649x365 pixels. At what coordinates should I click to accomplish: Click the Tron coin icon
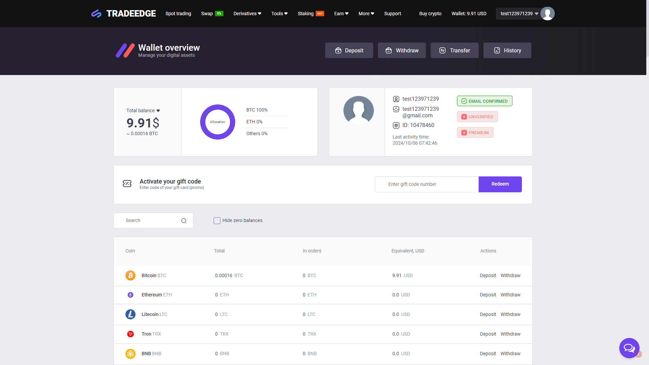pos(130,334)
